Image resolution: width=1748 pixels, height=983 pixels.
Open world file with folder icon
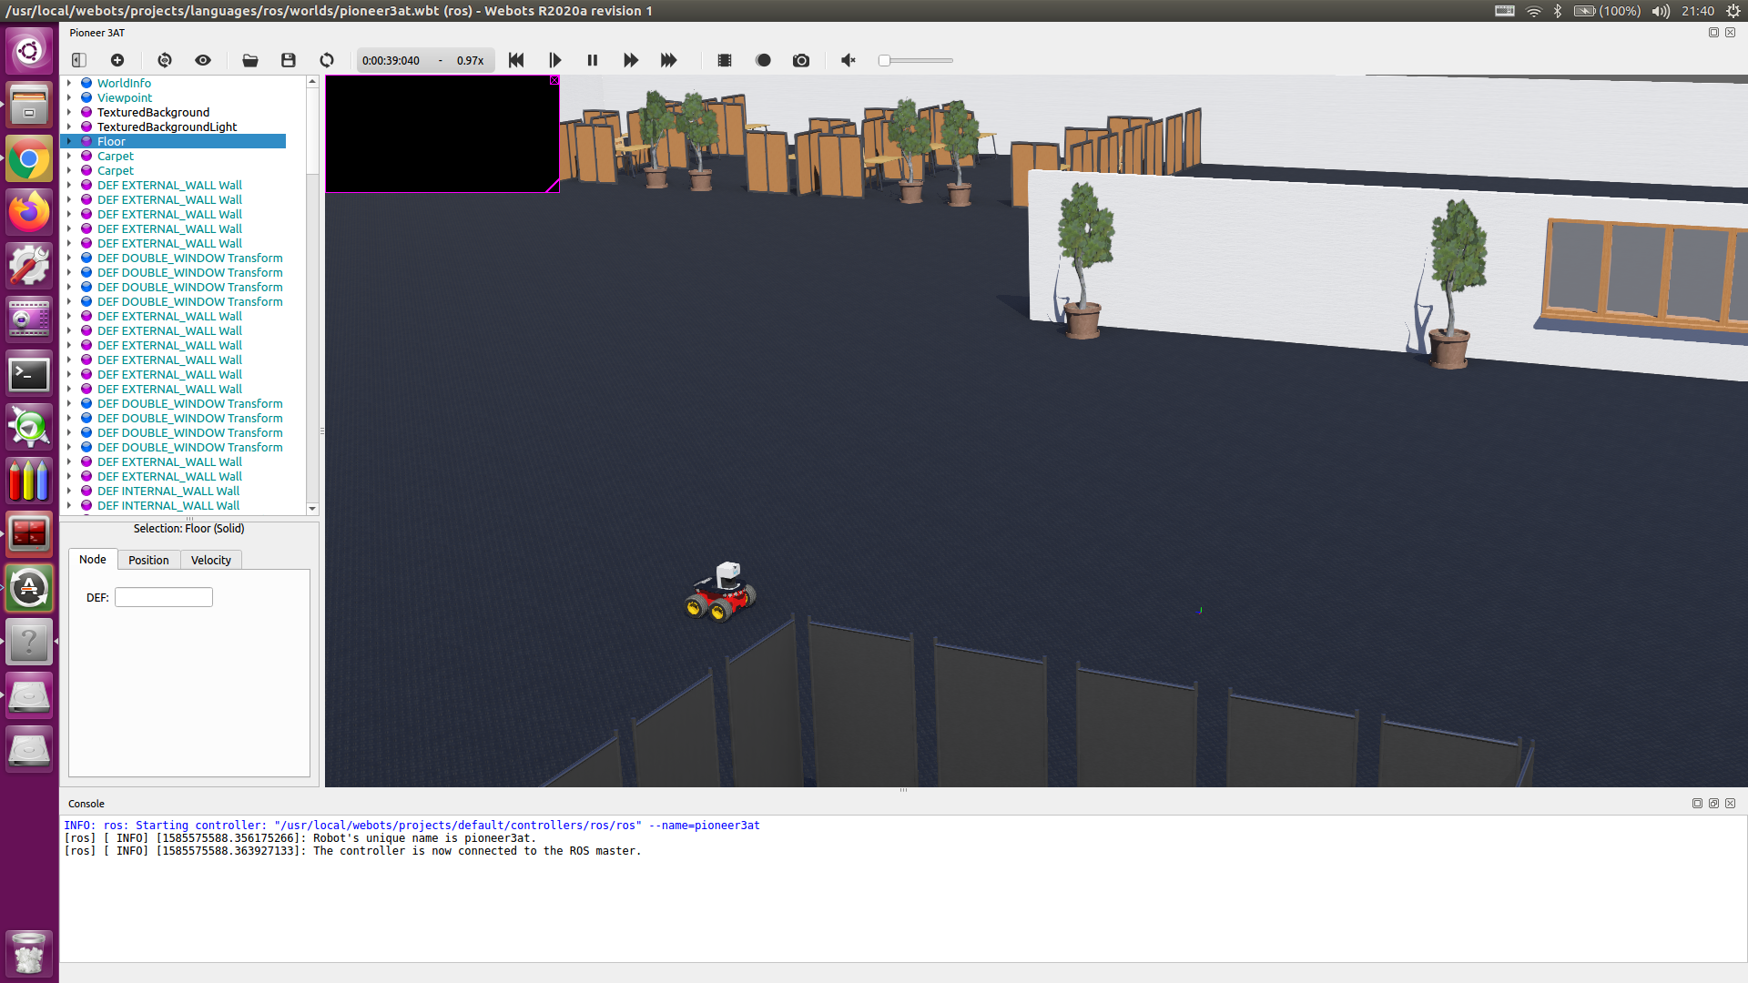tap(250, 60)
